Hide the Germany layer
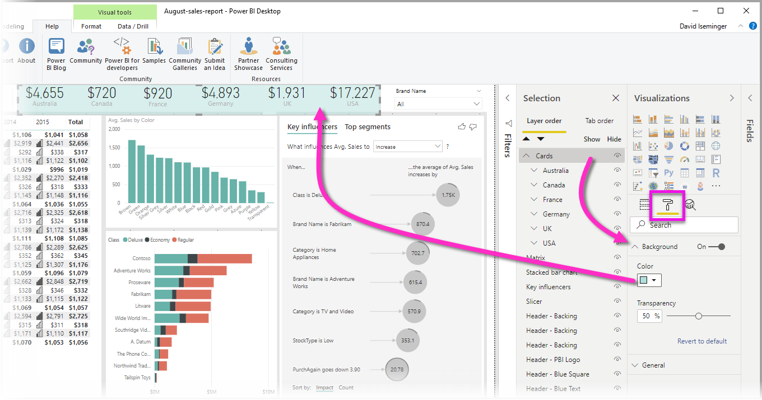762x400 pixels. click(x=617, y=214)
